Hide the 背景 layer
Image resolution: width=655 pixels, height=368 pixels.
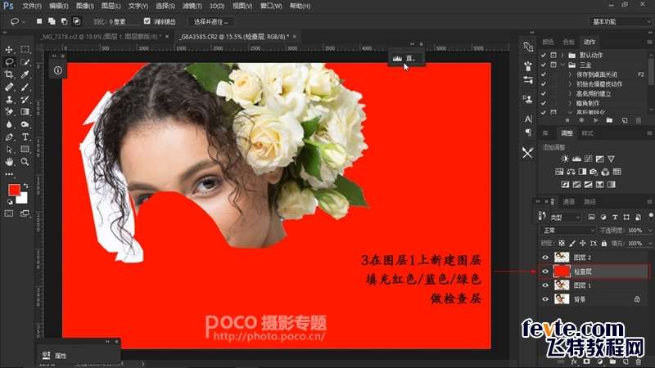coord(545,299)
